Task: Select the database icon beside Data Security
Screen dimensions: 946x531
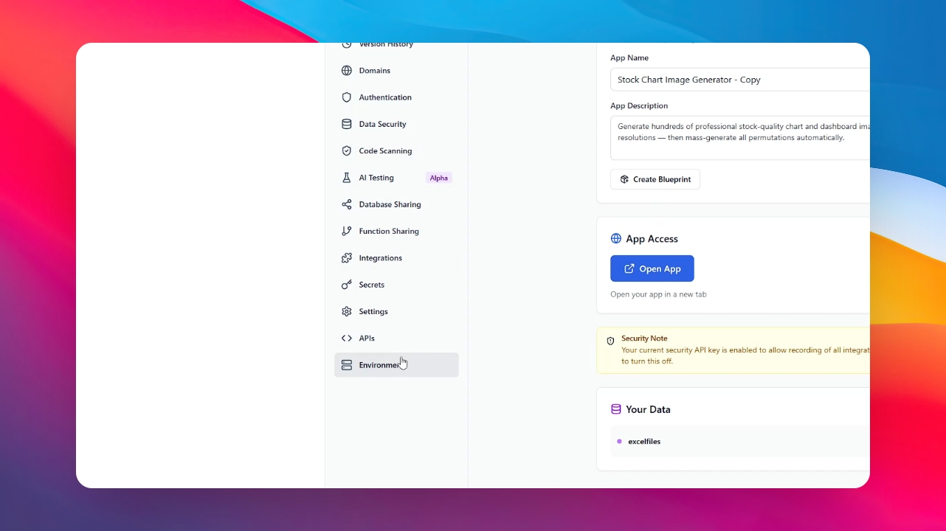Action: coord(347,124)
